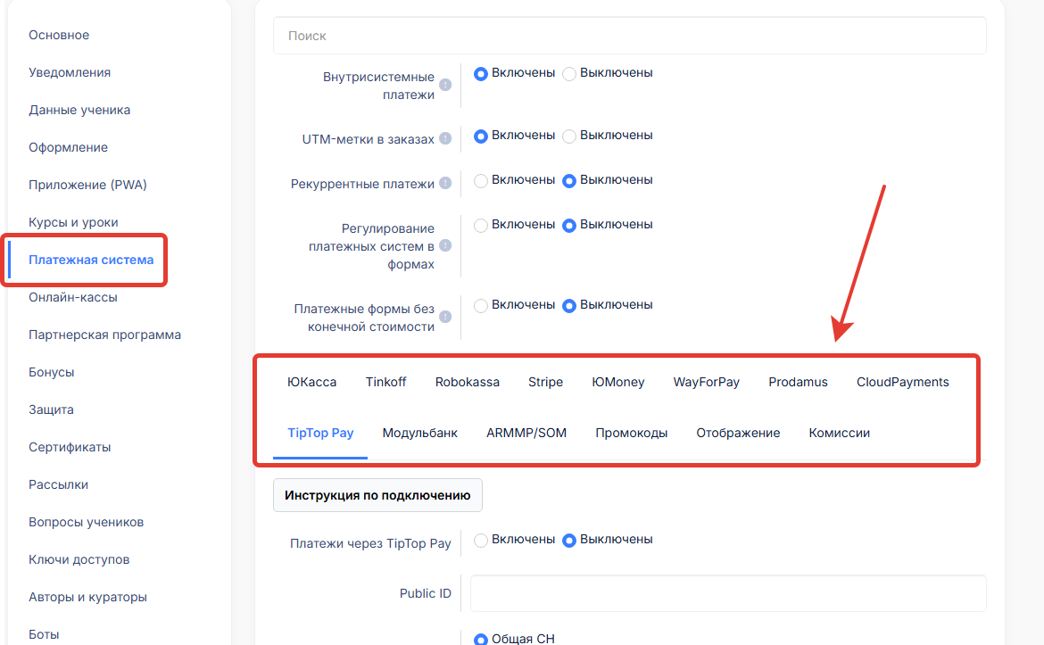Click the Поиск search field

click(629, 36)
